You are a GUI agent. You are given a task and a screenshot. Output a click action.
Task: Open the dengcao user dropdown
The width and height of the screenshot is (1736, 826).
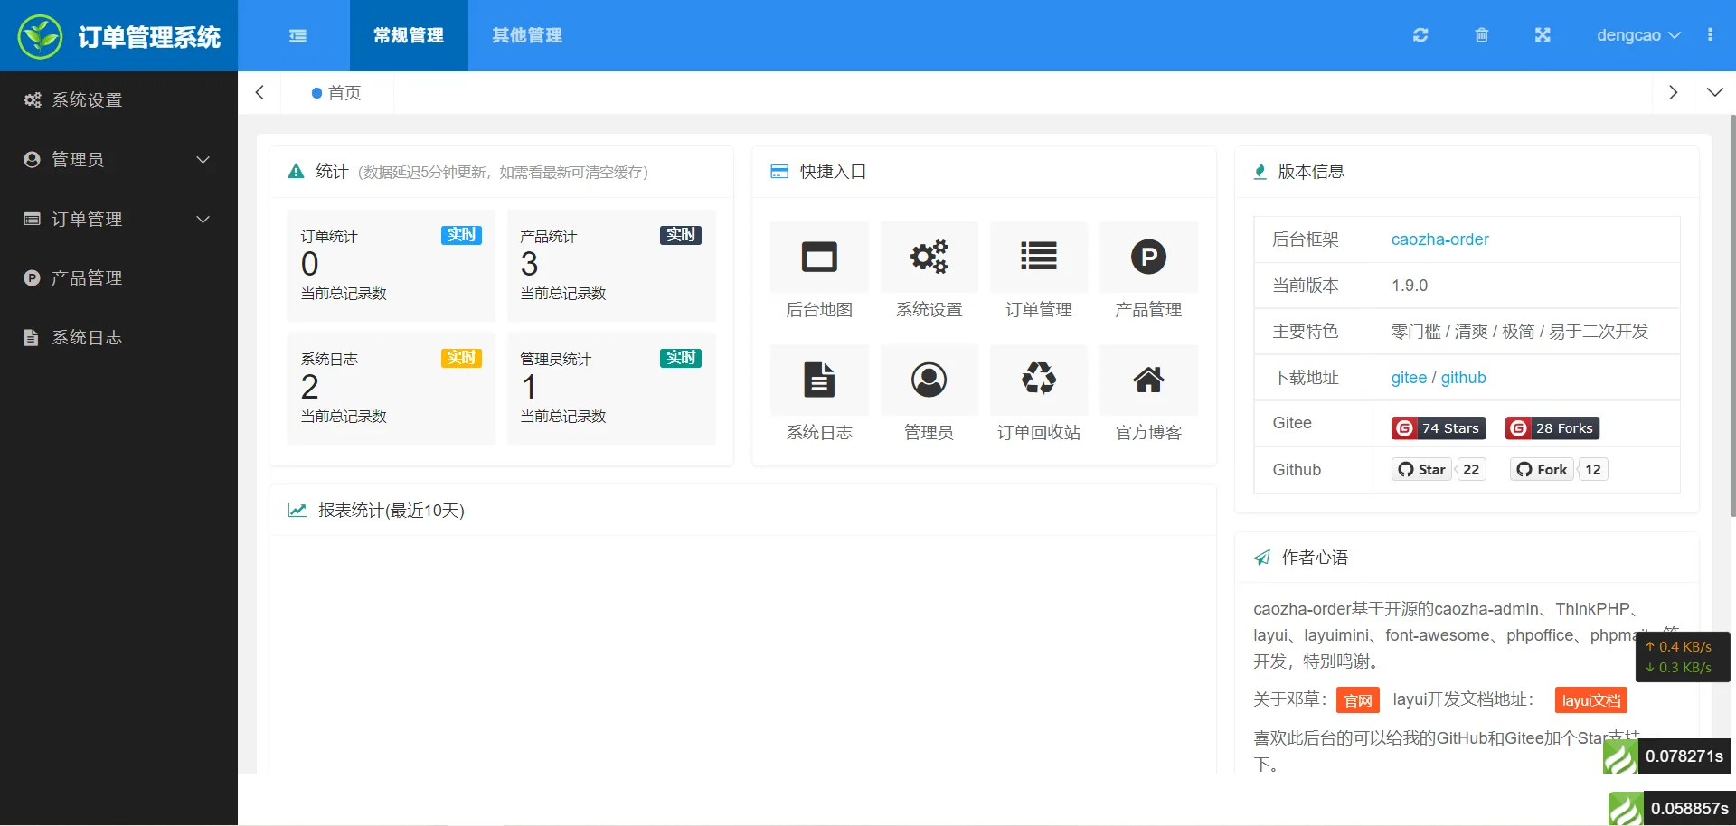coord(1637,35)
